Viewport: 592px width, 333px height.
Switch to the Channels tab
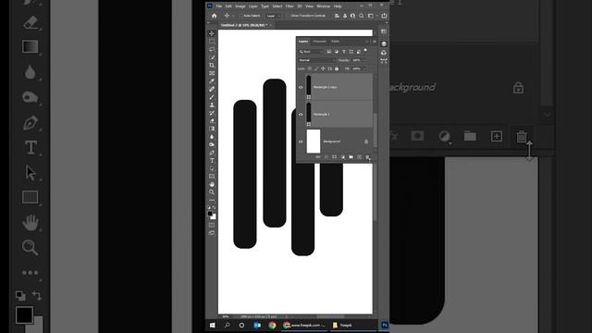[x=319, y=41]
